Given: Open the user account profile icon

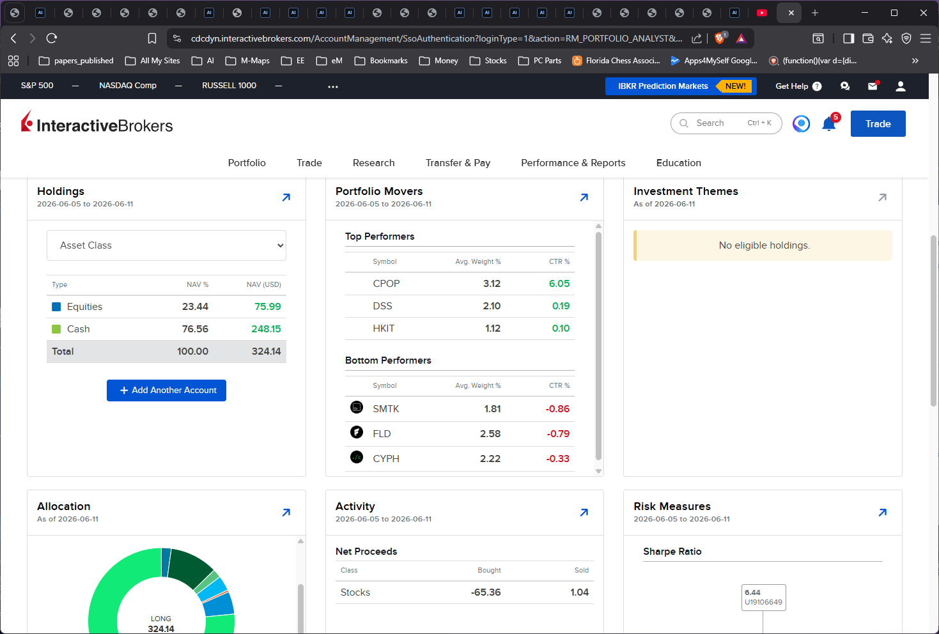Looking at the screenshot, I should coord(901,86).
